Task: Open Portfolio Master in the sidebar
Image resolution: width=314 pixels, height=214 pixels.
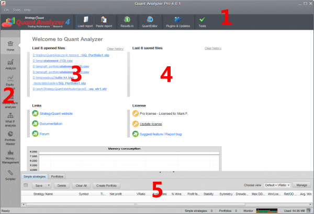Action: 10,138
